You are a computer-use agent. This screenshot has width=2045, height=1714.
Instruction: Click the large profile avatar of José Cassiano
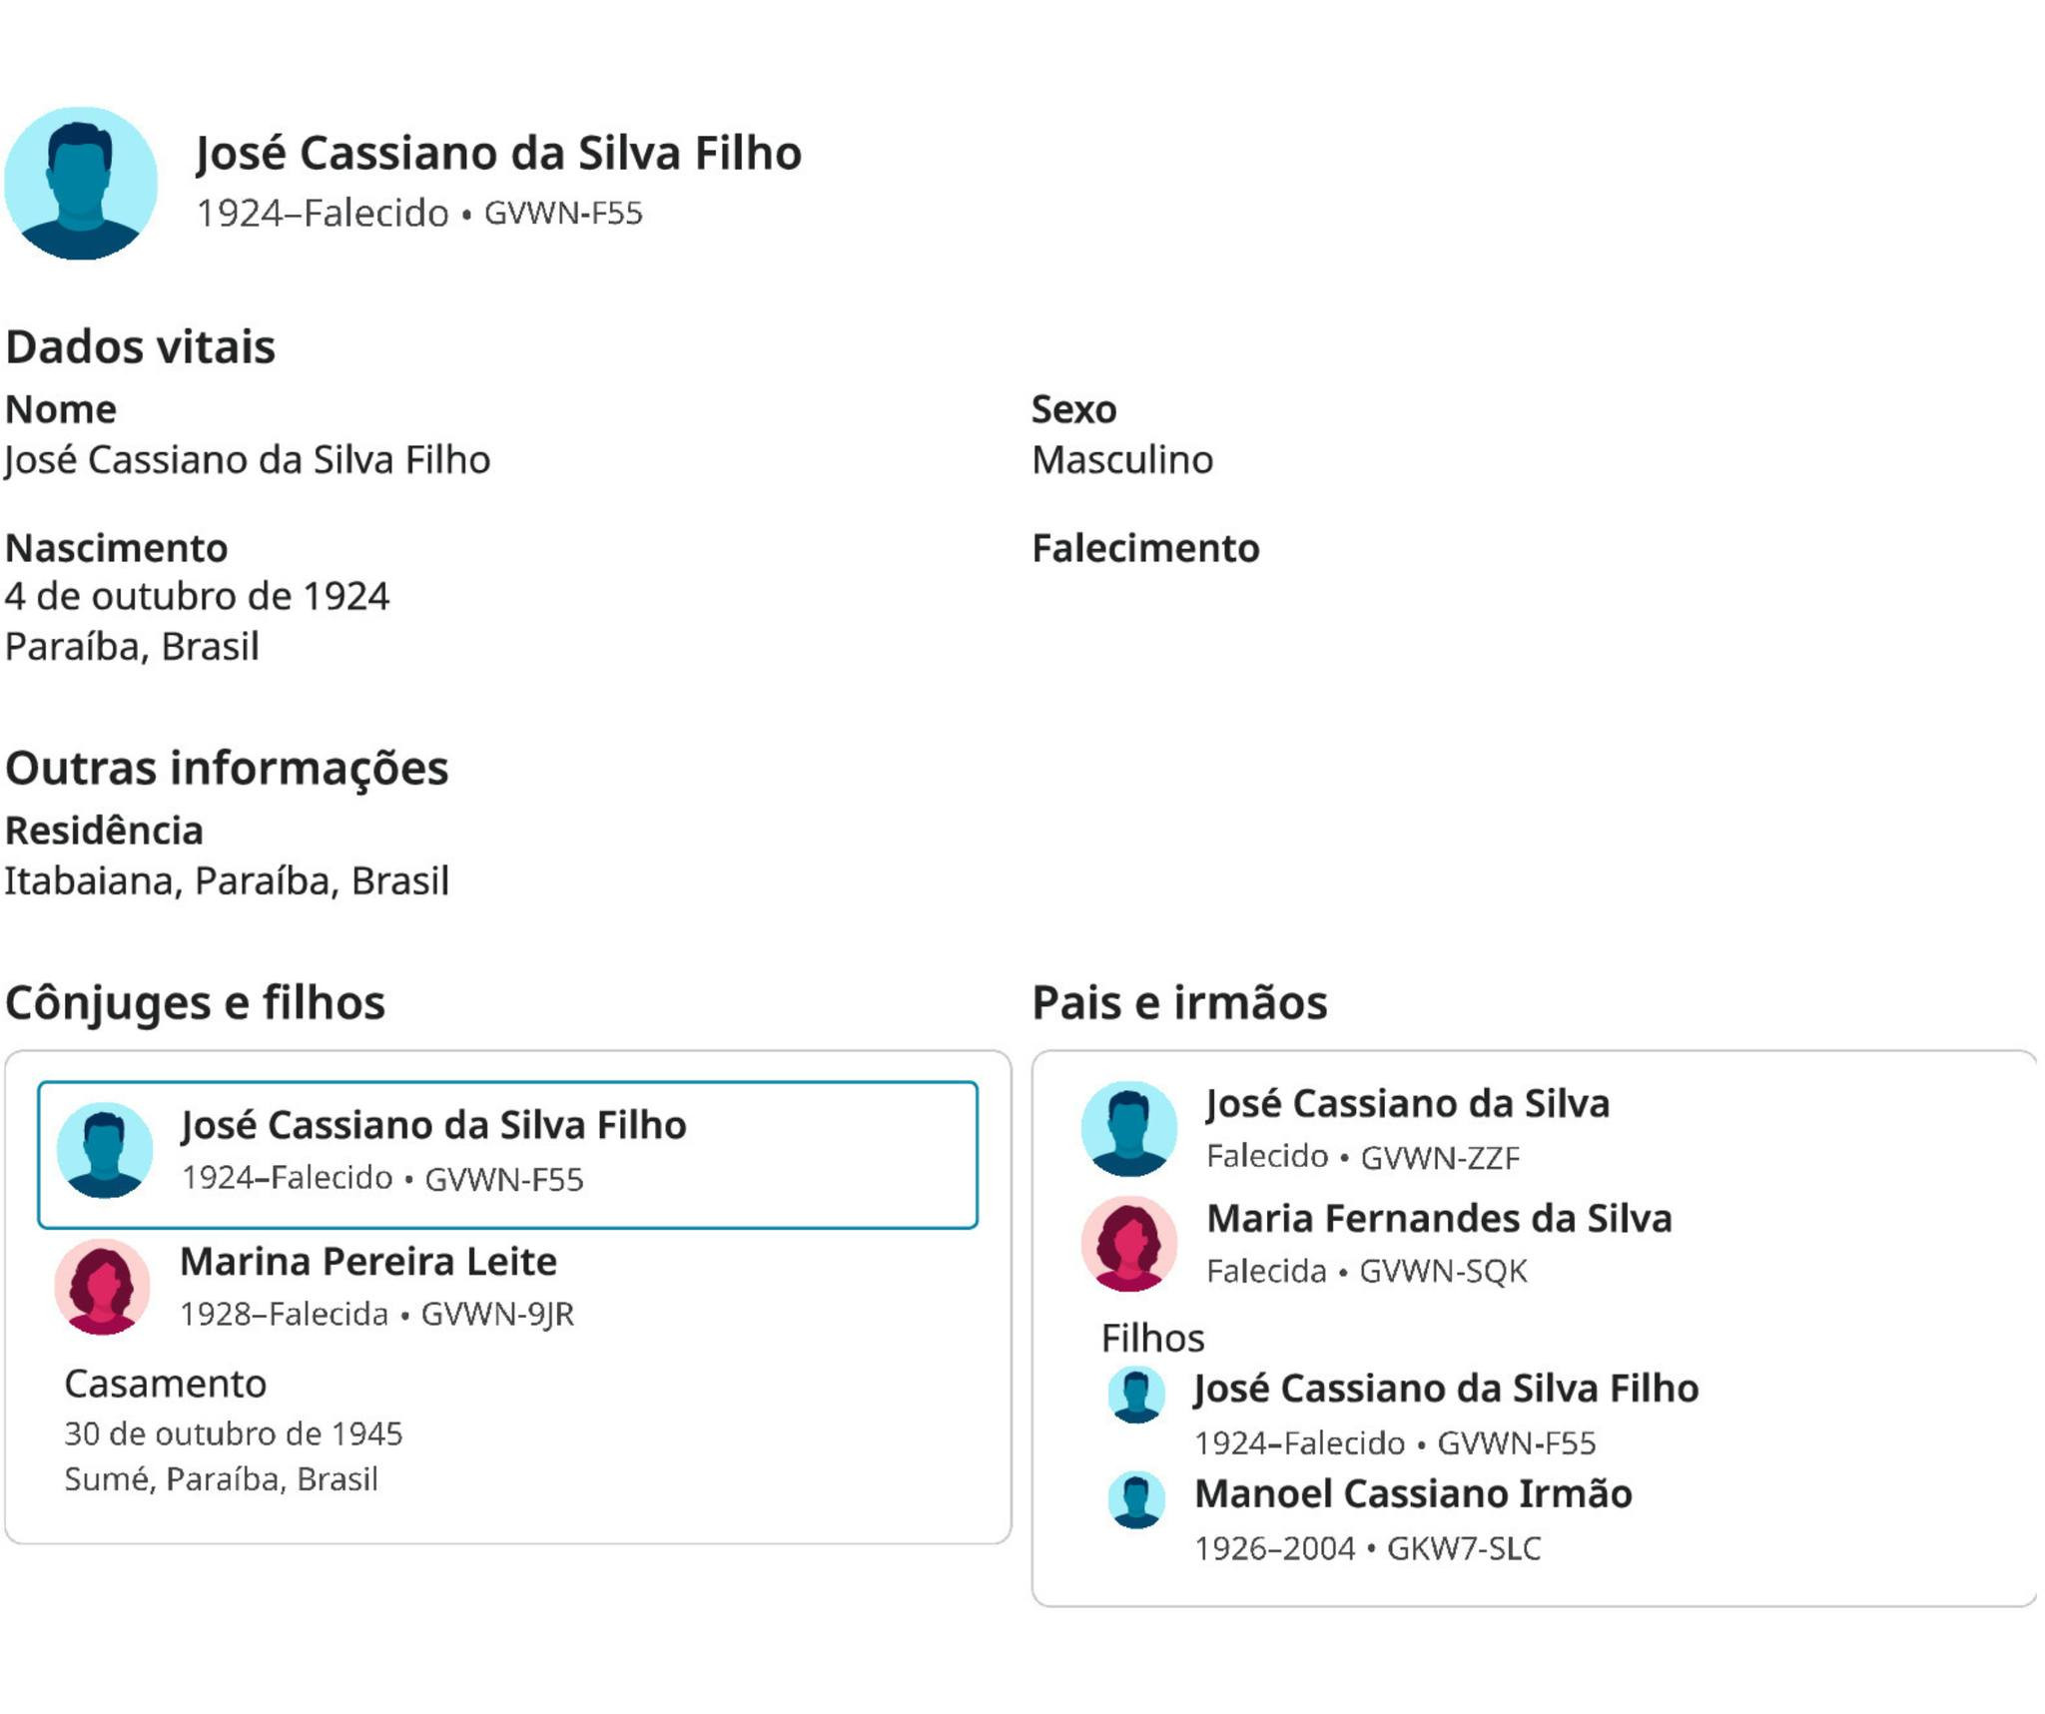81,184
